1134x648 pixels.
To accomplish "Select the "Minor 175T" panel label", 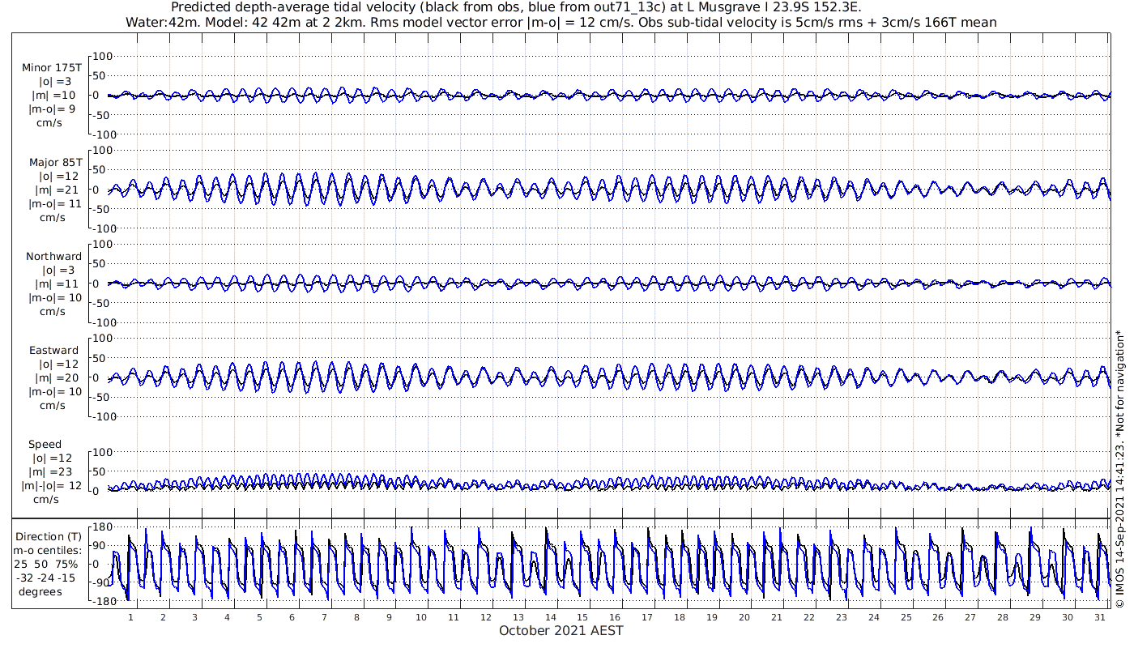I will (52, 68).
